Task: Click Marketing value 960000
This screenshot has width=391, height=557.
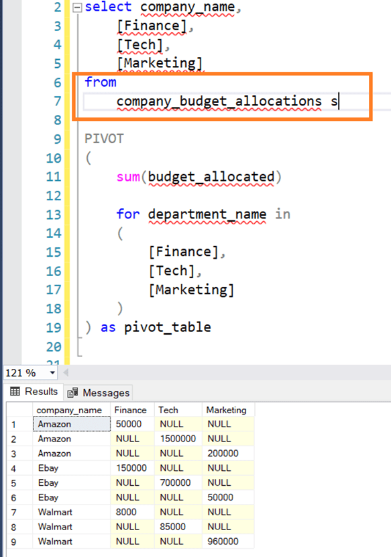Action: [x=228, y=542]
